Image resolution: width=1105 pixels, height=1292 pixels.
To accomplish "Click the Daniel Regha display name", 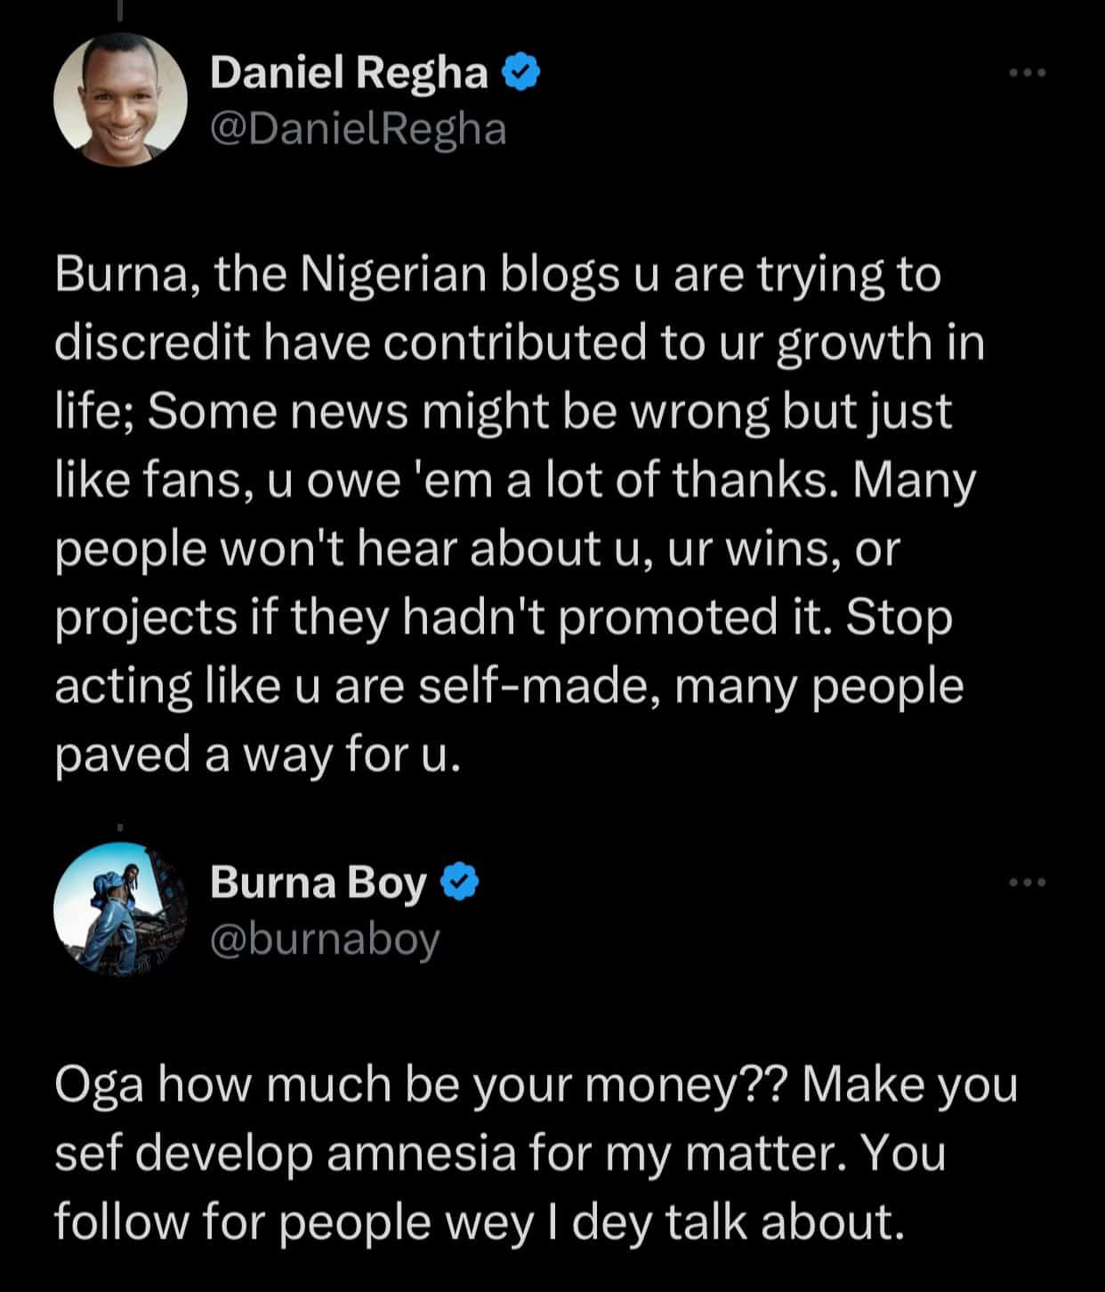I will [x=349, y=73].
